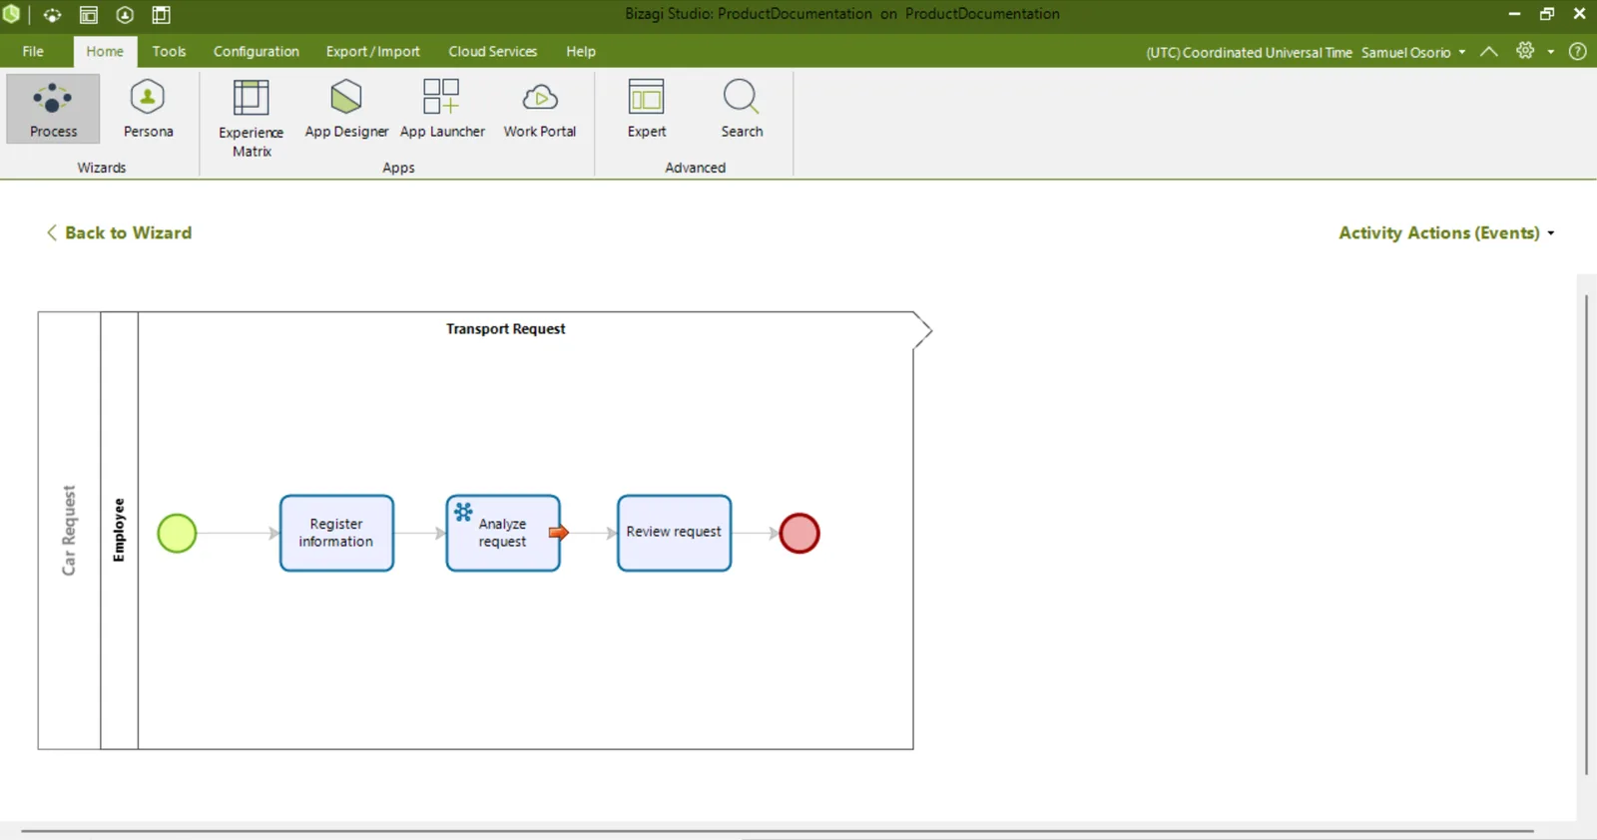Select the Review request task

coord(674,533)
